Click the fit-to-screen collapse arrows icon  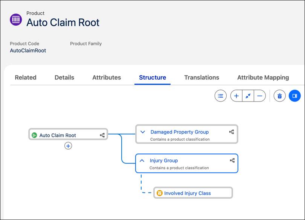click(248, 96)
